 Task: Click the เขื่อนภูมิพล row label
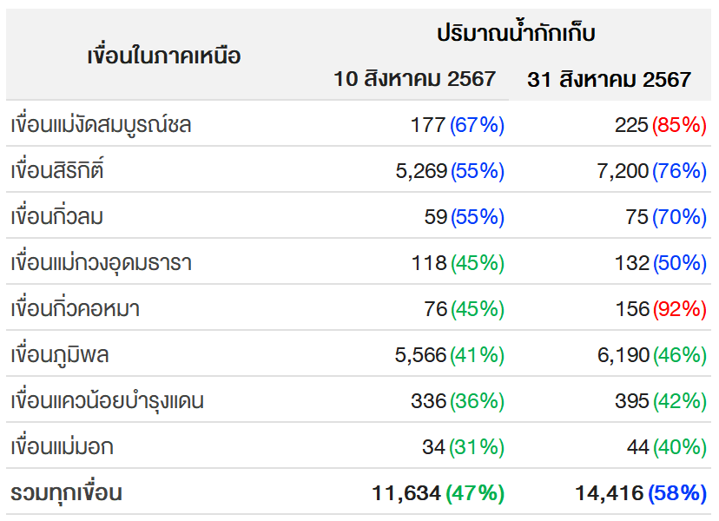[x=60, y=354]
